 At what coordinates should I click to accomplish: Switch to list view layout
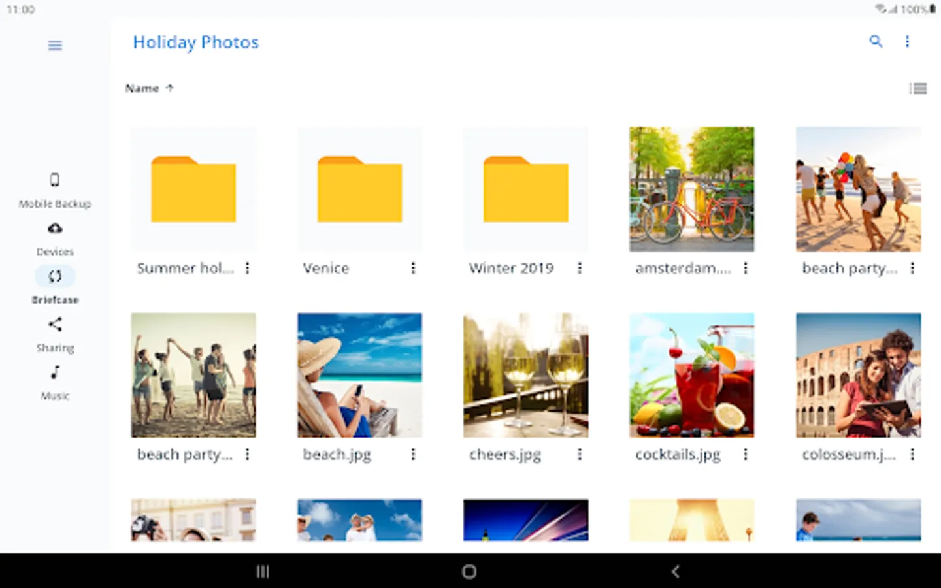918,88
